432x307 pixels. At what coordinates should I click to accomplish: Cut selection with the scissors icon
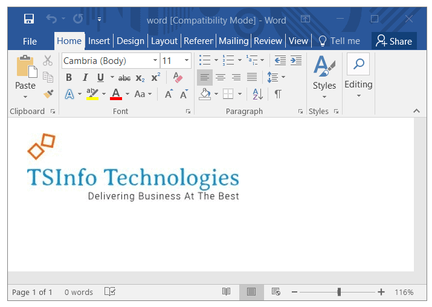click(x=48, y=60)
